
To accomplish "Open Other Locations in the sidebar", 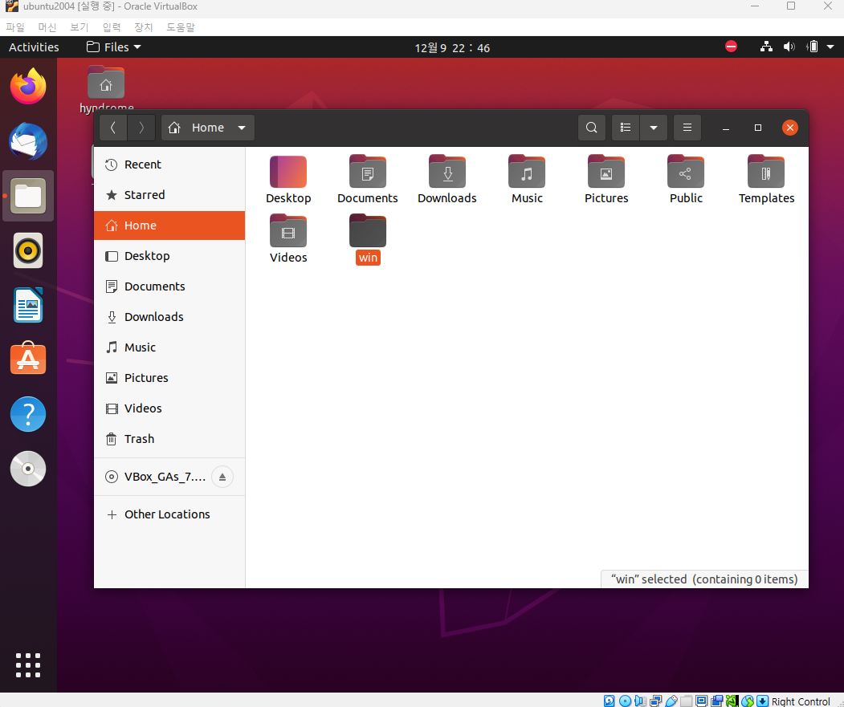I will [169, 514].
